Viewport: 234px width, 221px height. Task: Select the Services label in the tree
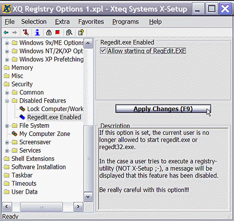point(30,150)
